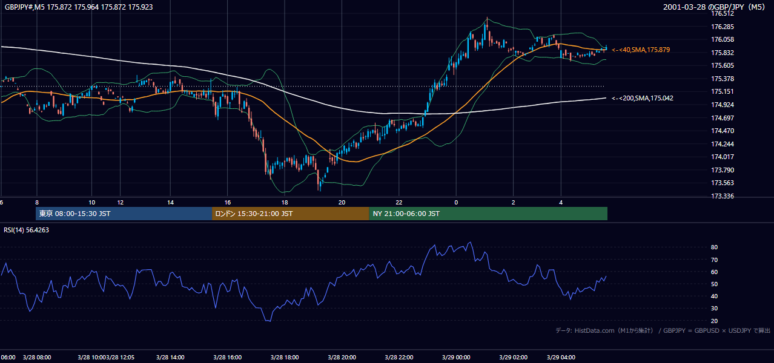This screenshot has height=363, width=774.
Task: Click hour label 14 under price chart
Action: pyautogui.click(x=171, y=202)
